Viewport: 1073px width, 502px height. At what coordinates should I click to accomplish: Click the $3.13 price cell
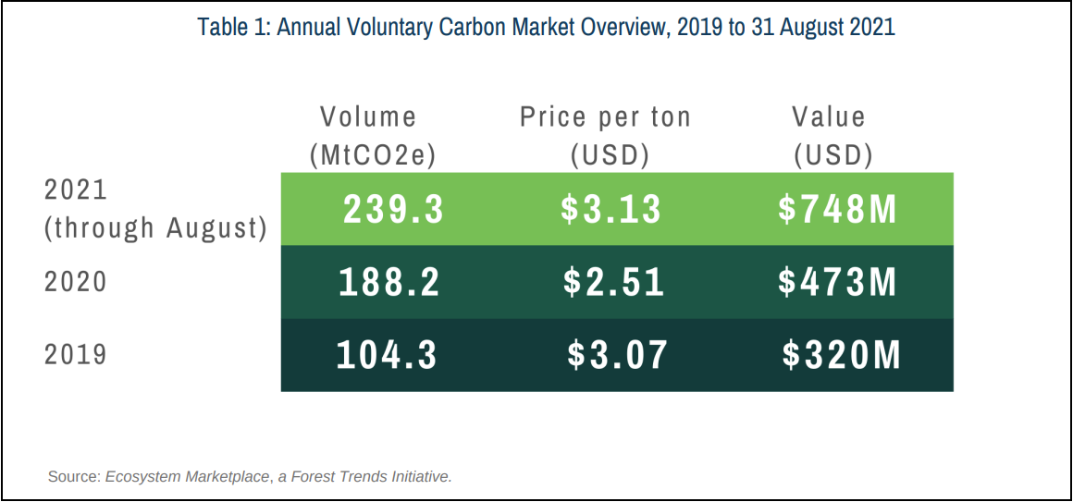pyautogui.click(x=611, y=210)
